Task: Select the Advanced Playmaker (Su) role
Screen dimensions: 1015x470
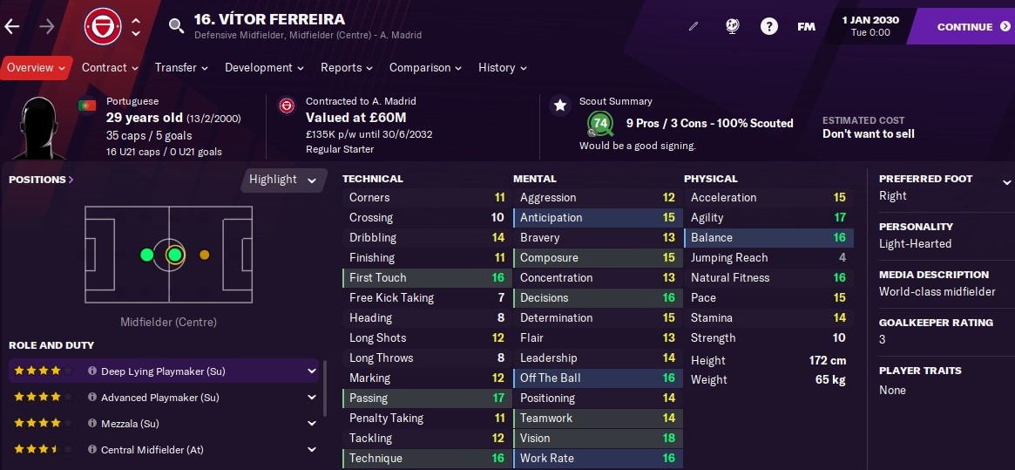Action: (x=165, y=398)
